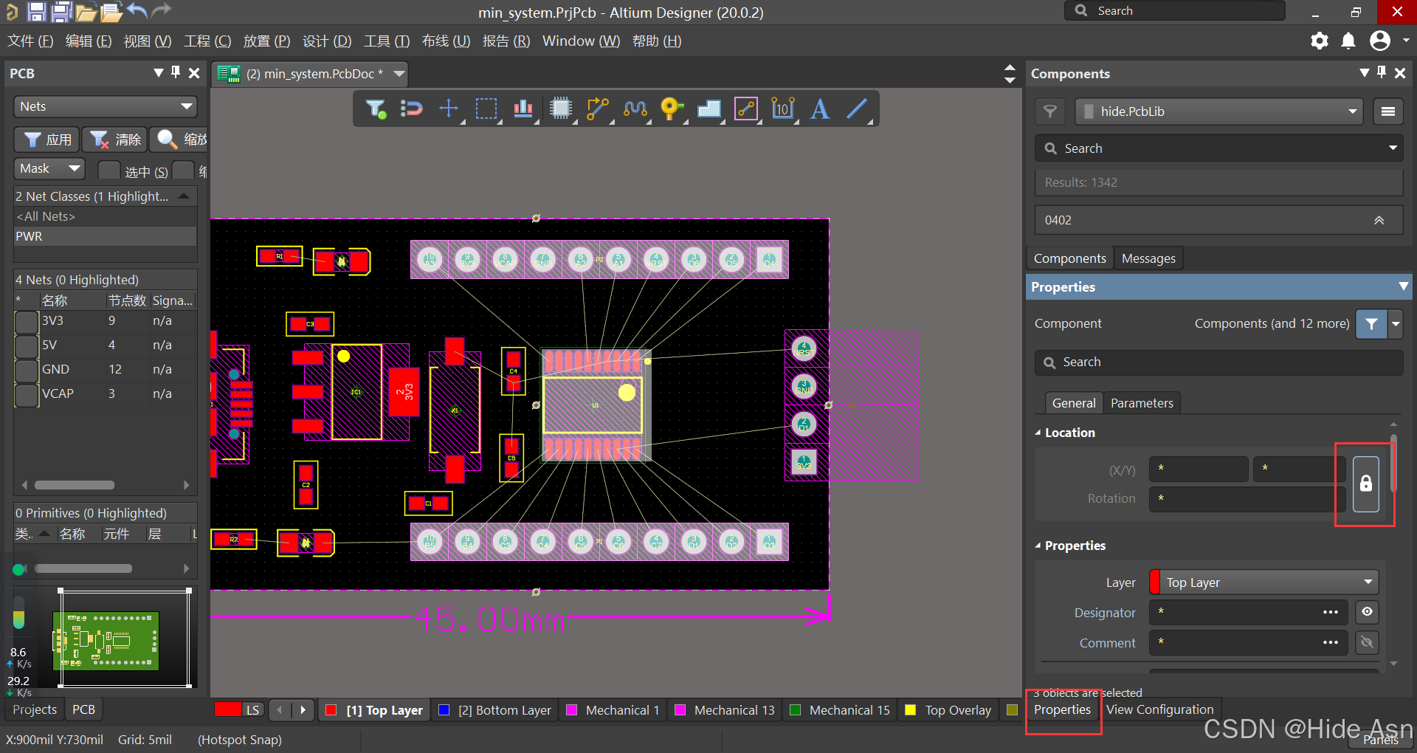Enable the 选中 (S) checkbox

(108, 170)
